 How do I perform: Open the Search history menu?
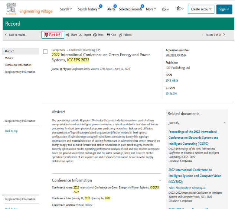(89, 9)
